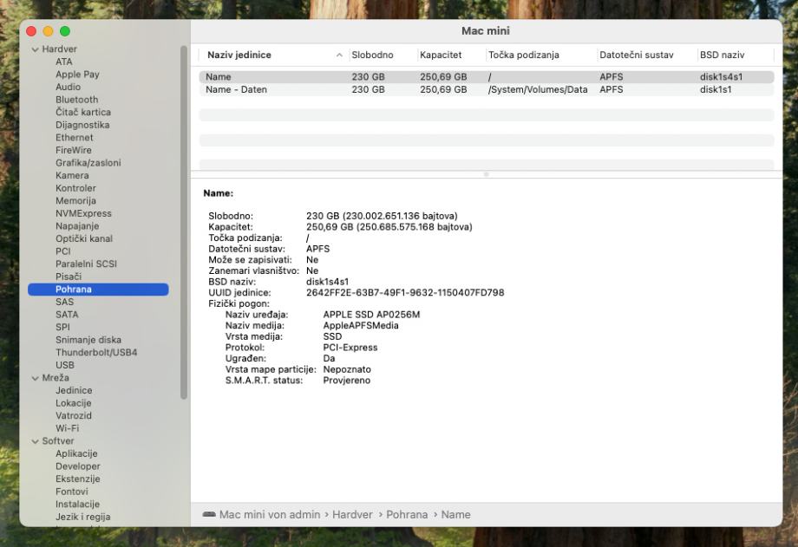Click the BSD naziv column header

point(722,55)
